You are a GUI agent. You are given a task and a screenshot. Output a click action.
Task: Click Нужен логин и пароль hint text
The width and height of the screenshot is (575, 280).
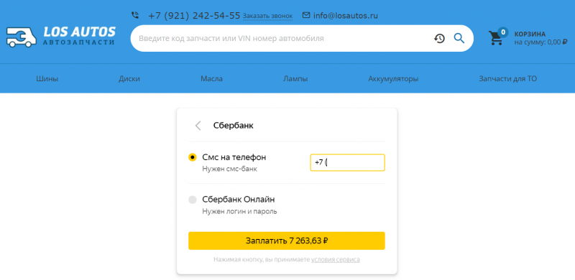(x=239, y=212)
